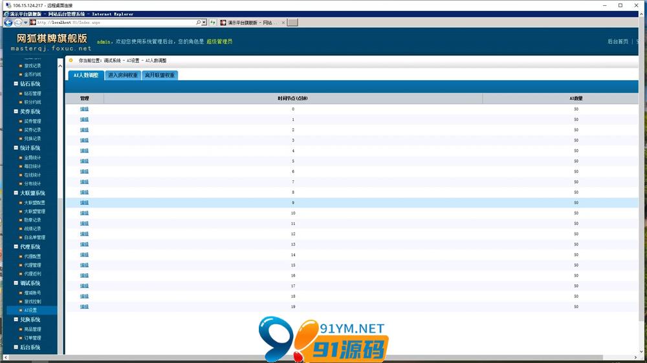Click the 管理 column header
647x363 pixels.
tap(85, 98)
